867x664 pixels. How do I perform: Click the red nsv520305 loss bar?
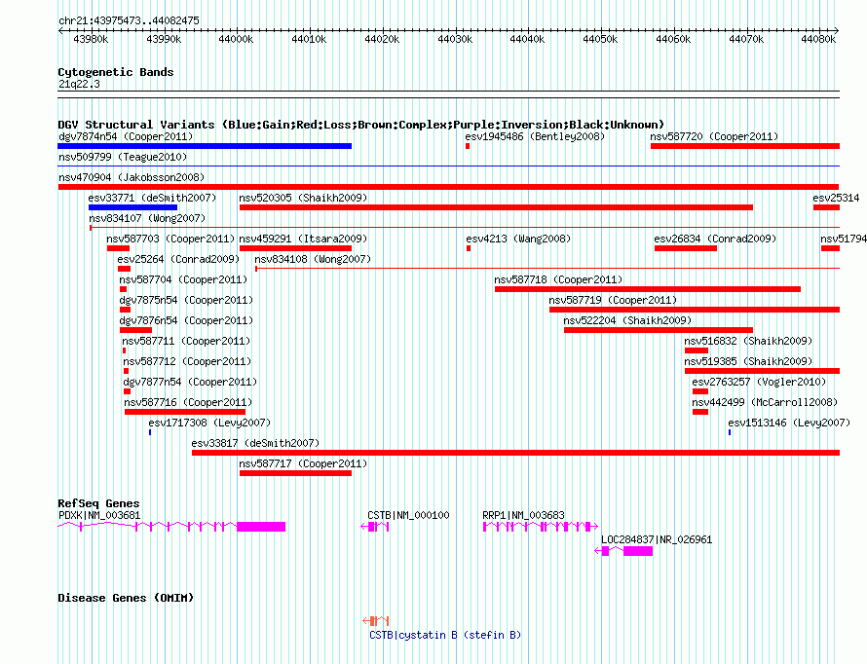496,207
